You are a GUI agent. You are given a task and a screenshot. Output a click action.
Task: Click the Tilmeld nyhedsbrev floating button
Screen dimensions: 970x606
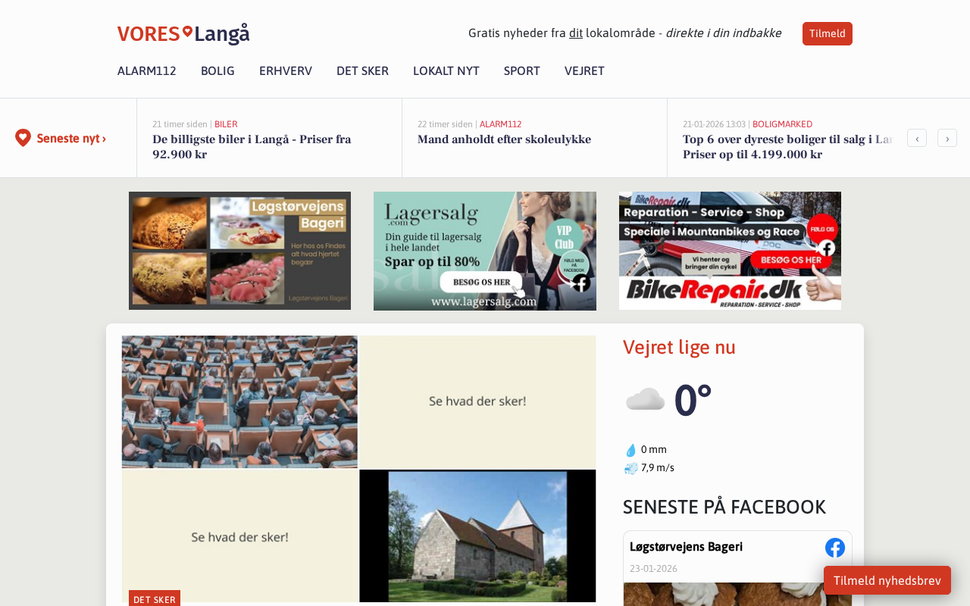click(887, 581)
